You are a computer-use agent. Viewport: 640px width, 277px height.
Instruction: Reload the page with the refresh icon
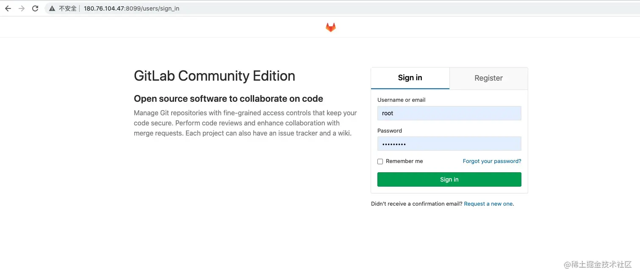pos(35,8)
